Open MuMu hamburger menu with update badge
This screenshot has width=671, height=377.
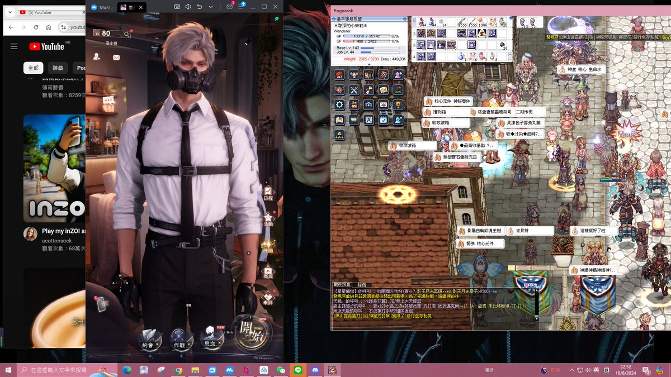pos(242,6)
